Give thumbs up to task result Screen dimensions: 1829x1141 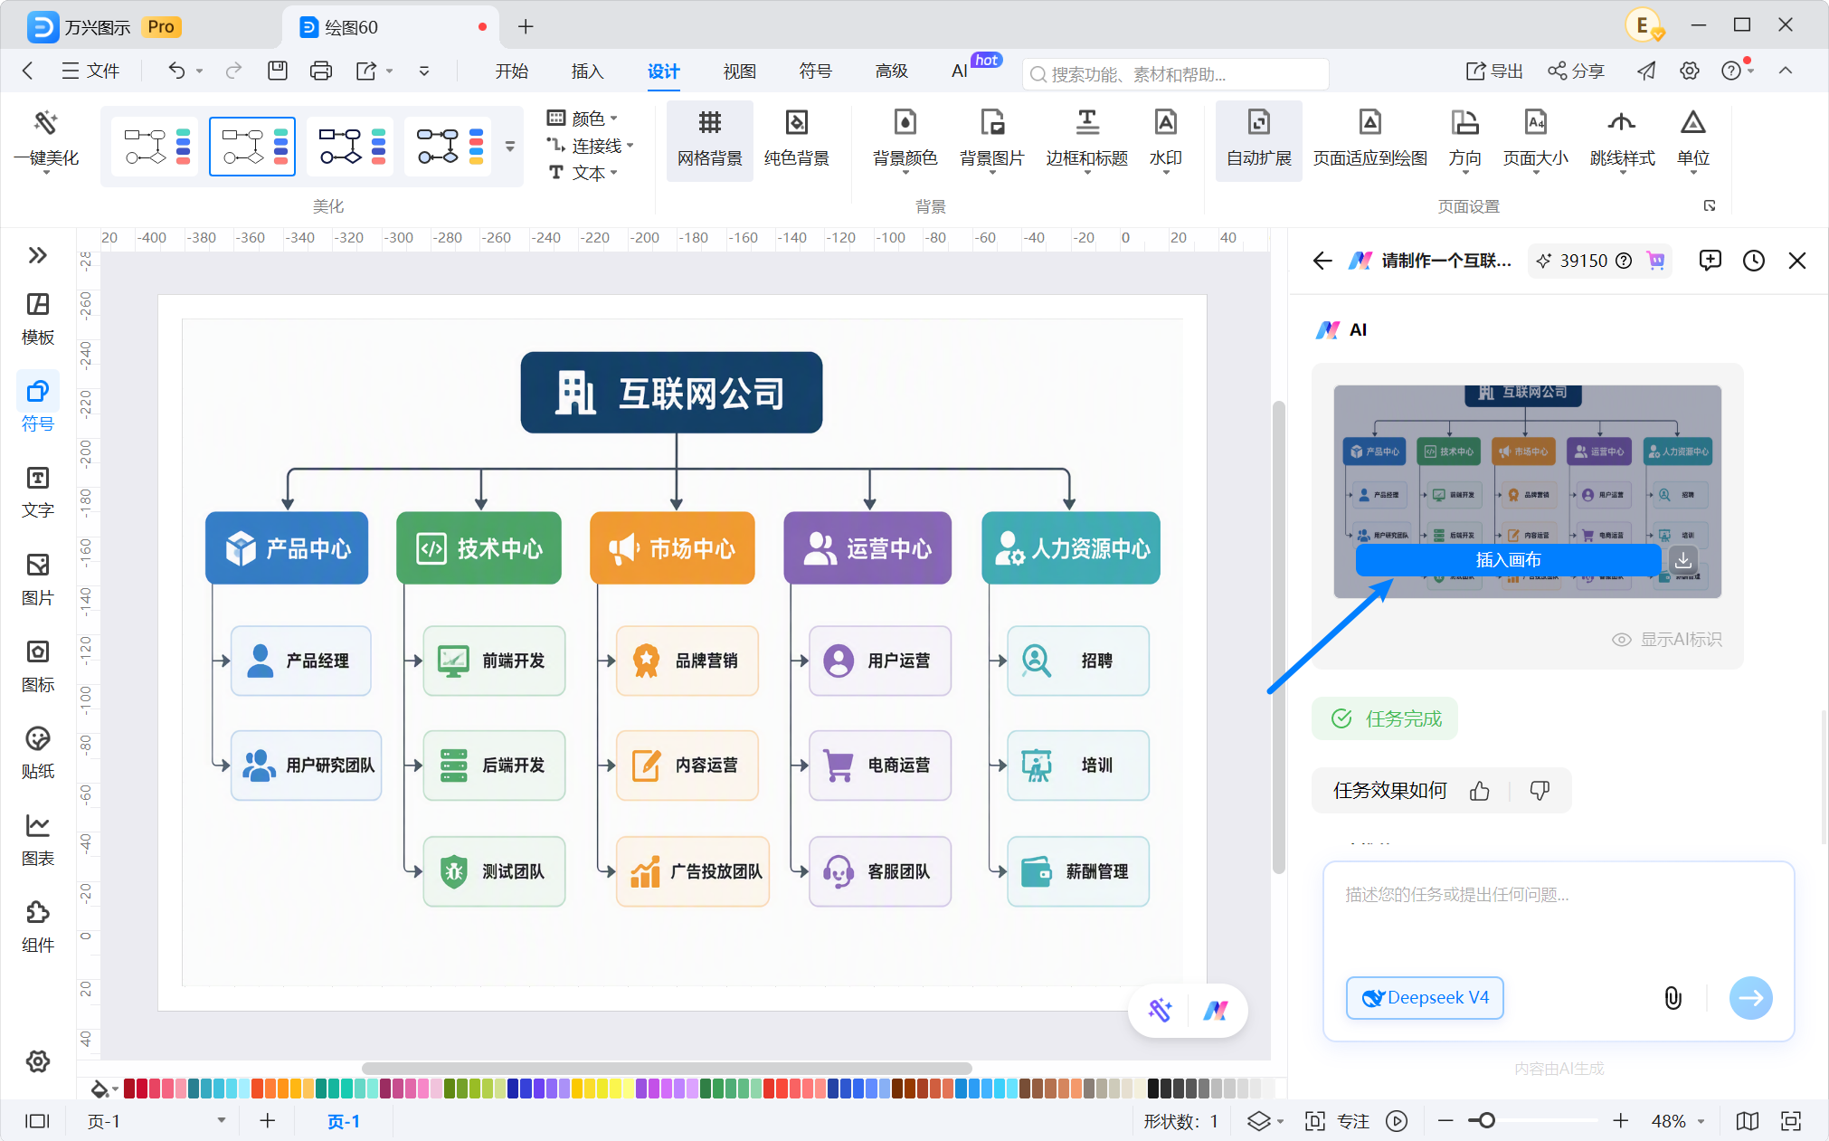click(1480, 791)
